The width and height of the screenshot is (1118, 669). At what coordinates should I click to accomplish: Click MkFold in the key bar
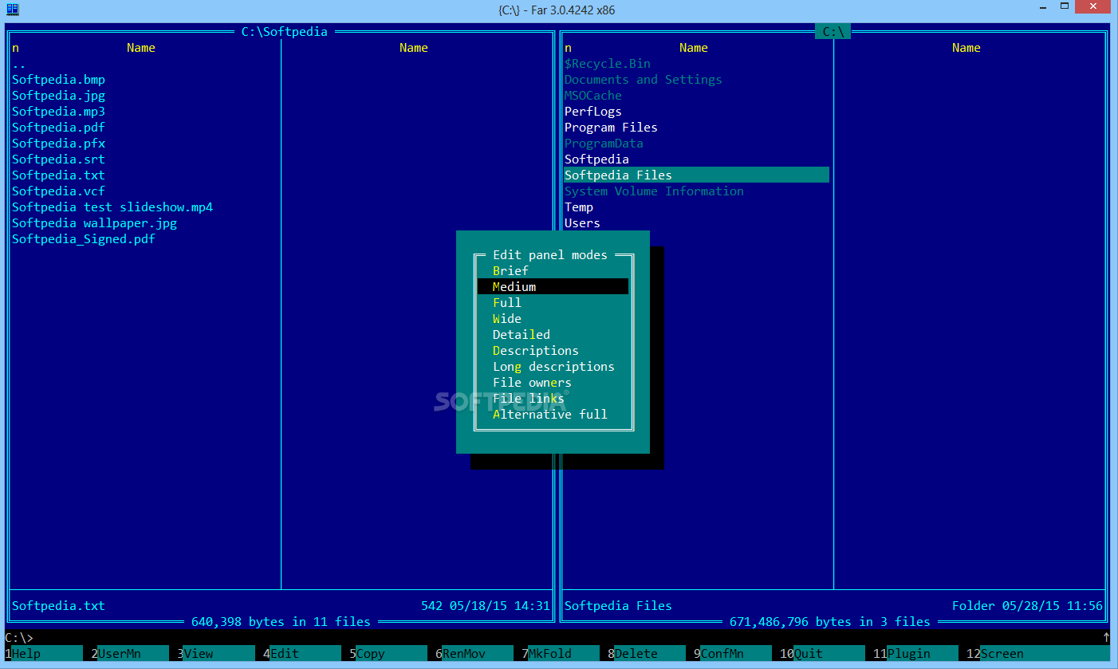click(x=560, y=654)
